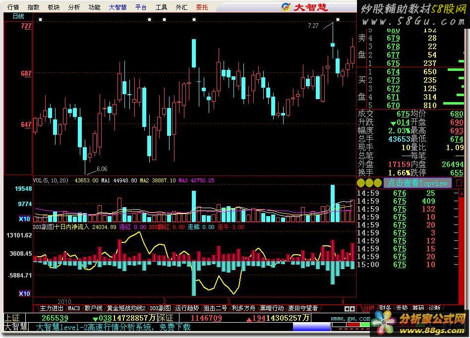Switch to the 运行趋势 tab
This screenshot has height=338, width=470.
pos(187,308)
